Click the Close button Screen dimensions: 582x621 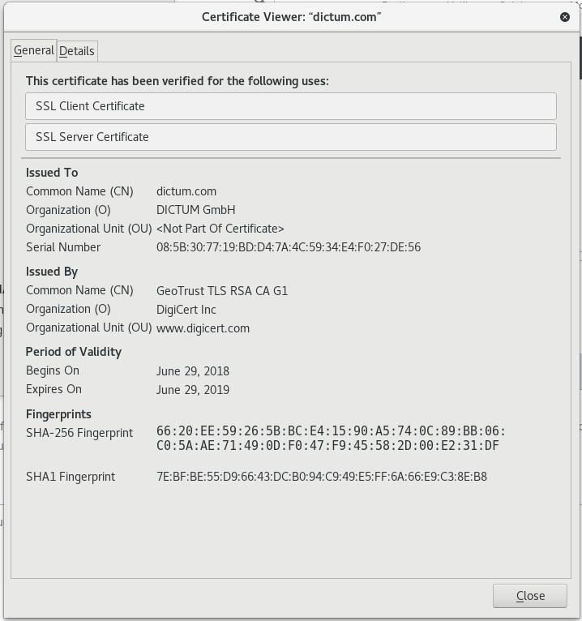(x=530, y=596)
